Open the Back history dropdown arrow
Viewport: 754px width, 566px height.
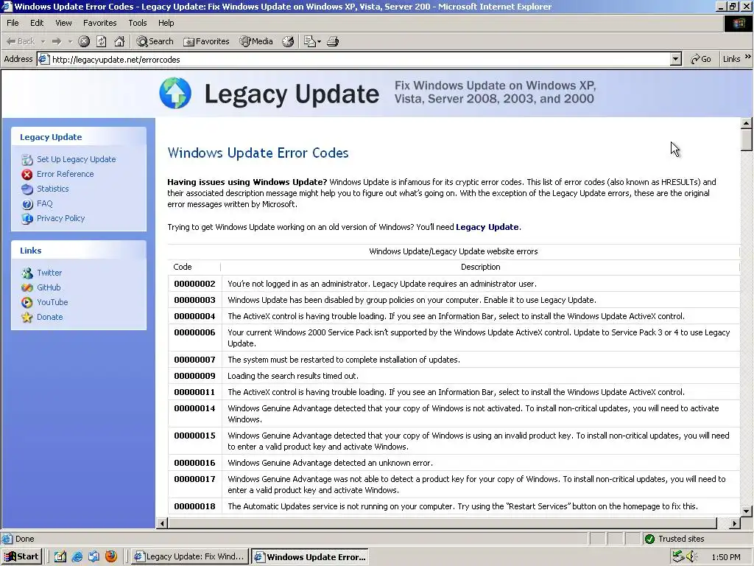43,41
